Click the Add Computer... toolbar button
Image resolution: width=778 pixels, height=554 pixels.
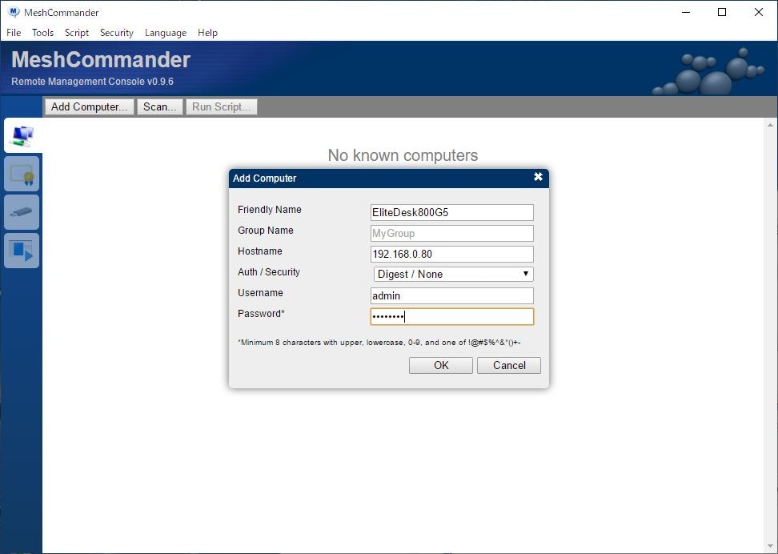pos(90,106)
